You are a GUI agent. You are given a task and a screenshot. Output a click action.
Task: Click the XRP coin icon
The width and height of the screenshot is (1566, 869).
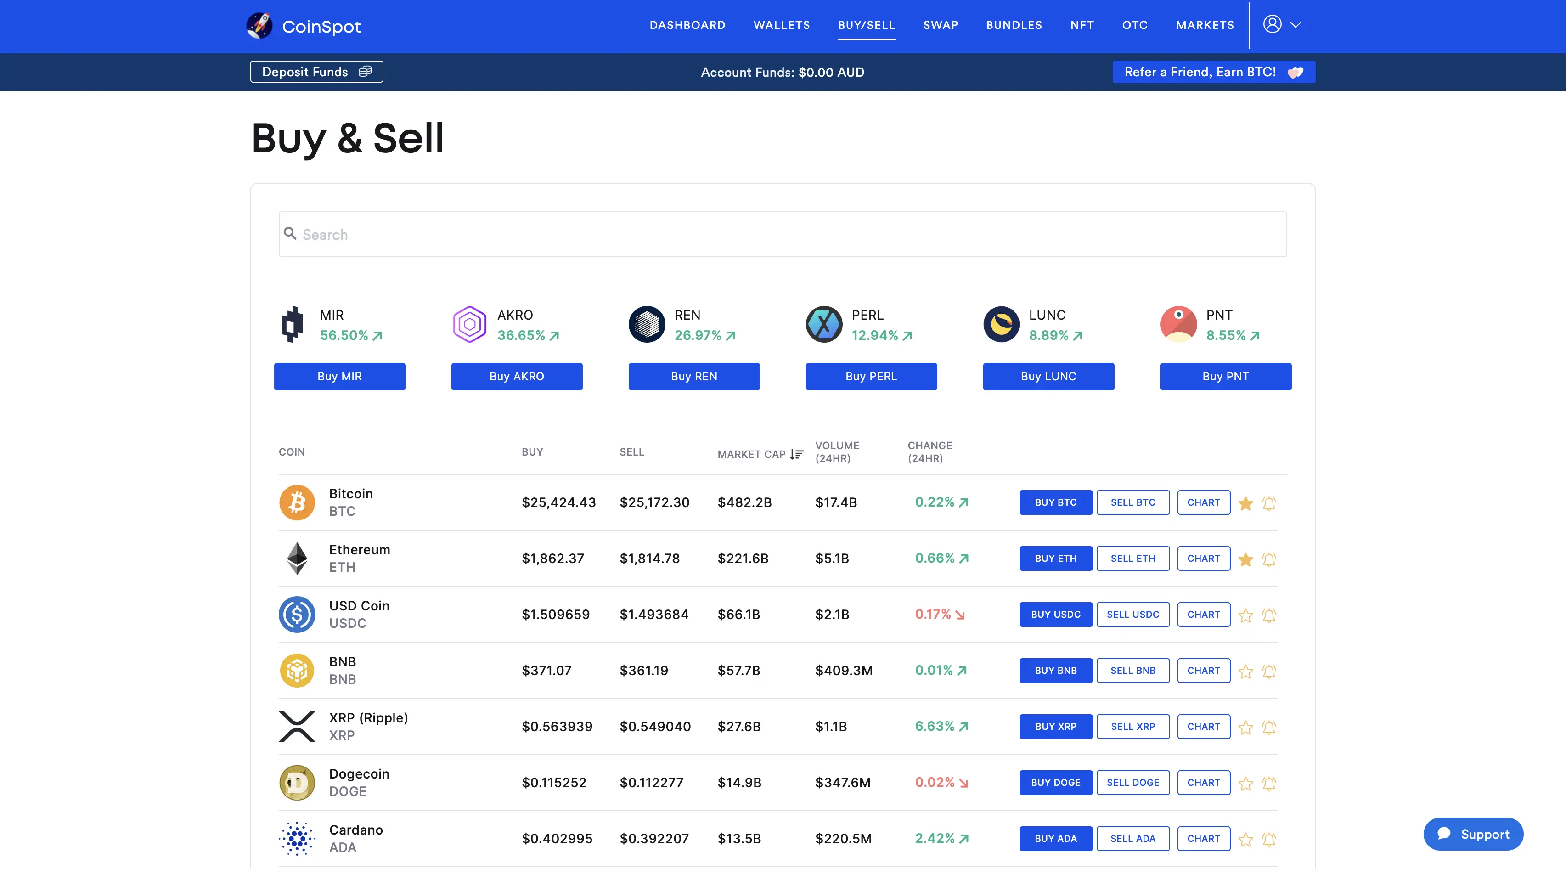(x=297, y=726)
